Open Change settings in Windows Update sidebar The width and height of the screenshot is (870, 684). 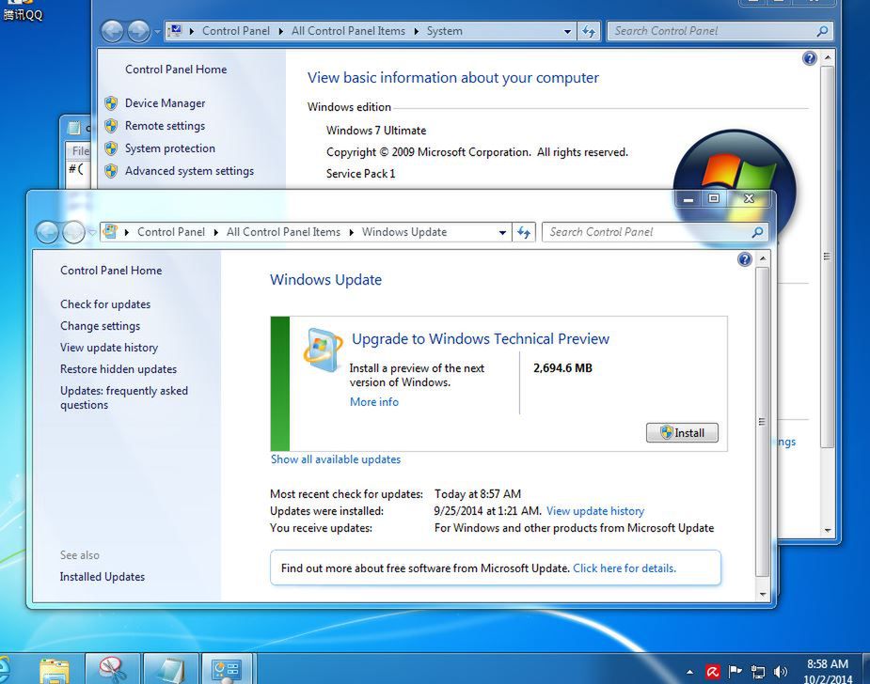tap(100, 326)
